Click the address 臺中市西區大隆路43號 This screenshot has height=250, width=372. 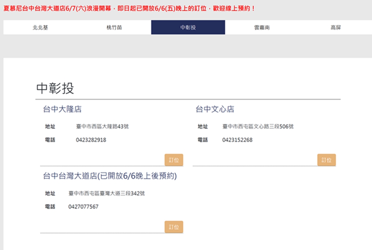coord(102,127)
